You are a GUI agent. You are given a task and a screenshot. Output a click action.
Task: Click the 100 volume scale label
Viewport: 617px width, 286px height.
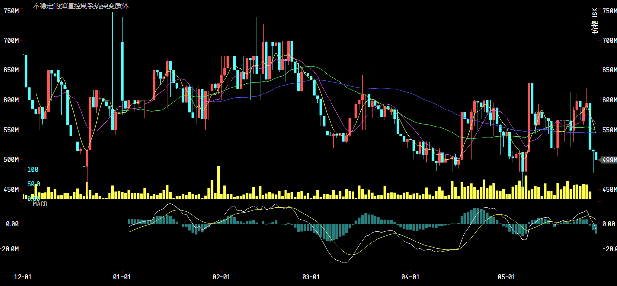pos(33,170)
